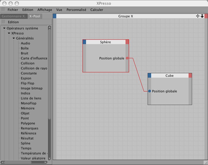Click the pan arrows icon in the Groupe X header
Viewport: 208px width, 165px height.
point(198,16)
